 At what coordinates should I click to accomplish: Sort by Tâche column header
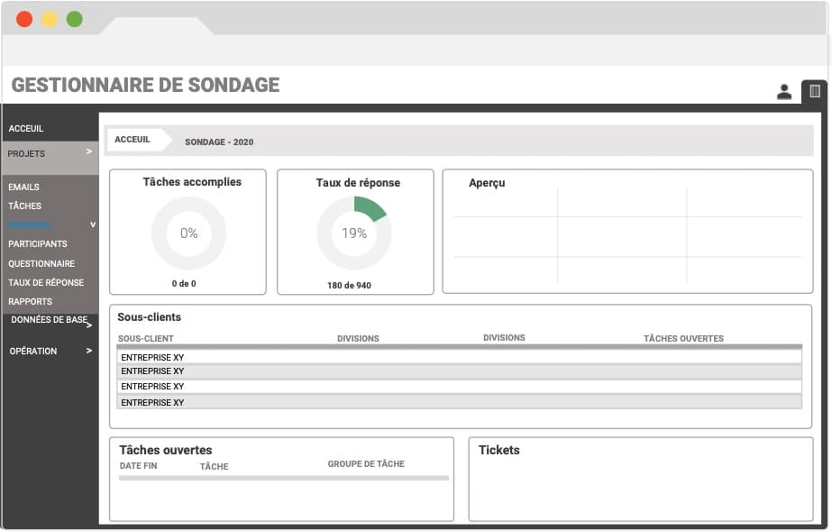click(214, 467)
